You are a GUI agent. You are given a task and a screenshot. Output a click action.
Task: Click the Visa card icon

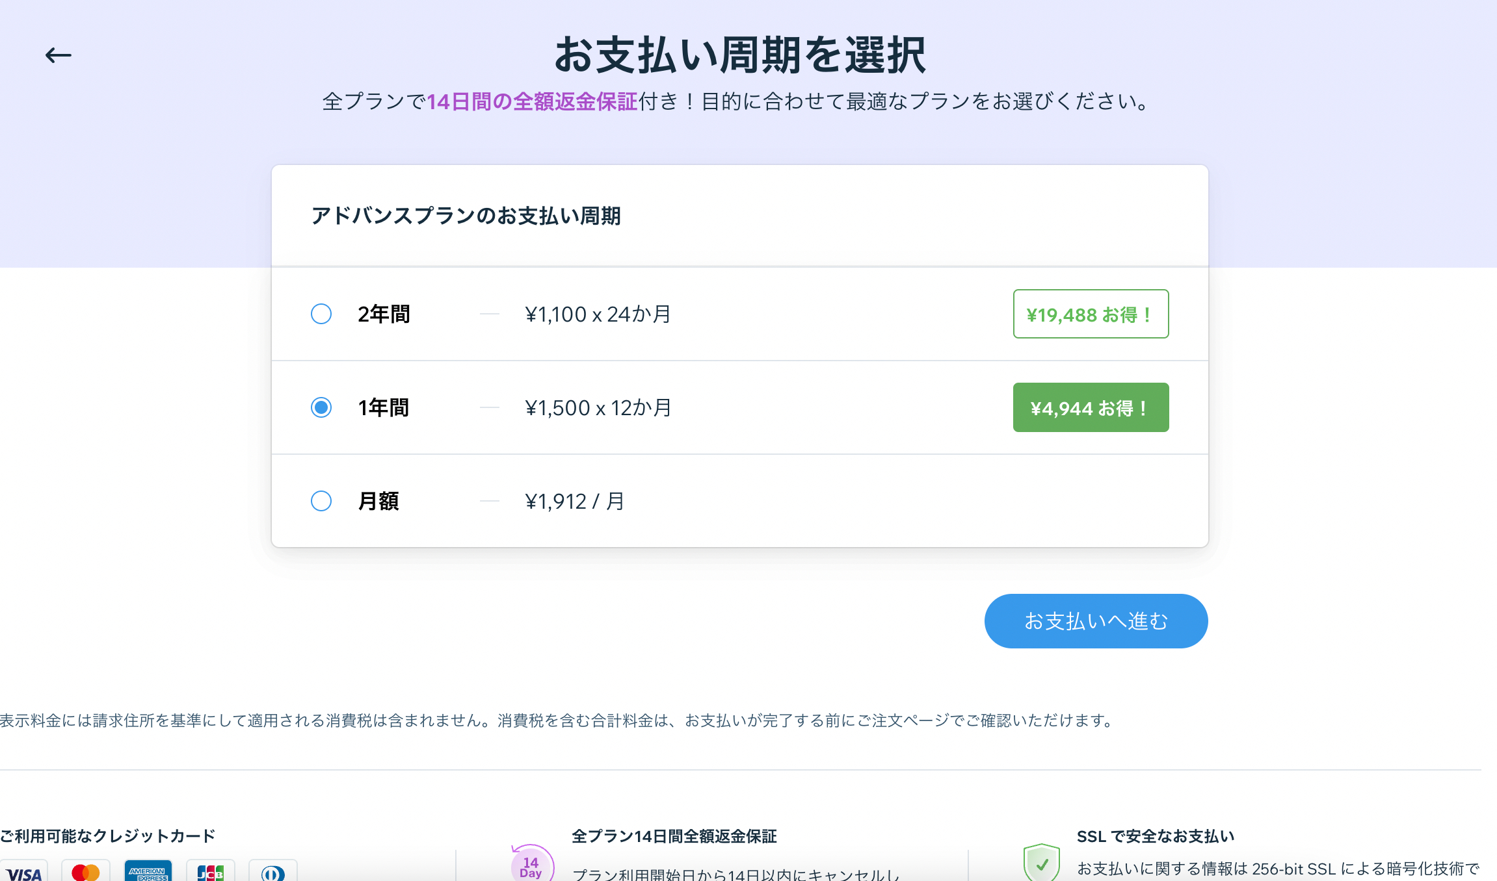coord(25,873)
